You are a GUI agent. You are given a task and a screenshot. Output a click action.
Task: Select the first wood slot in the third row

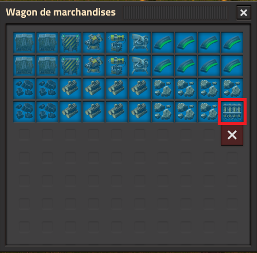(70, 88)
